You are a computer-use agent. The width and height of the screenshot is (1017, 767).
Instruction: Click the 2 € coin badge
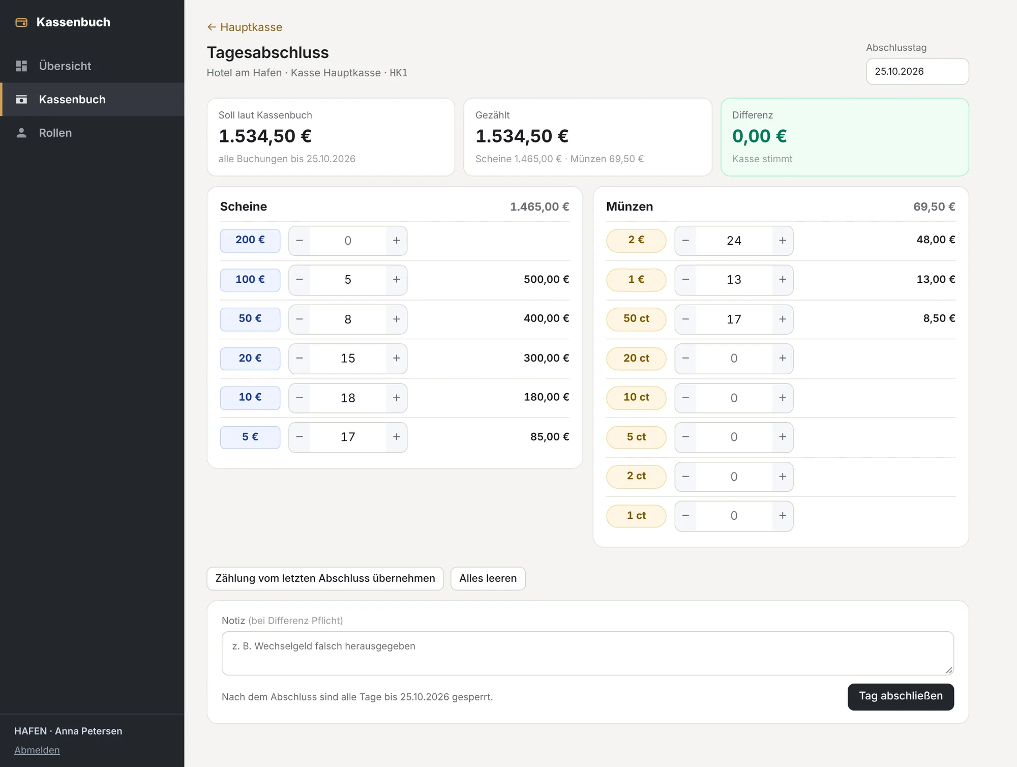pyautogui.click(x=636, y=240)
